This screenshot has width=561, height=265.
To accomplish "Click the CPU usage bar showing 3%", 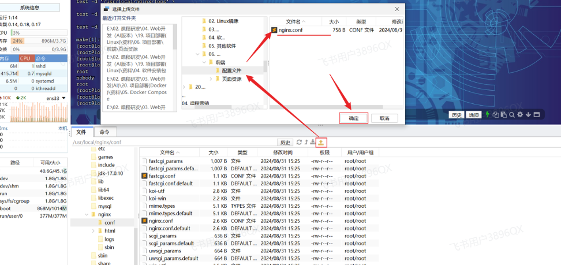I will pos(39,32).
